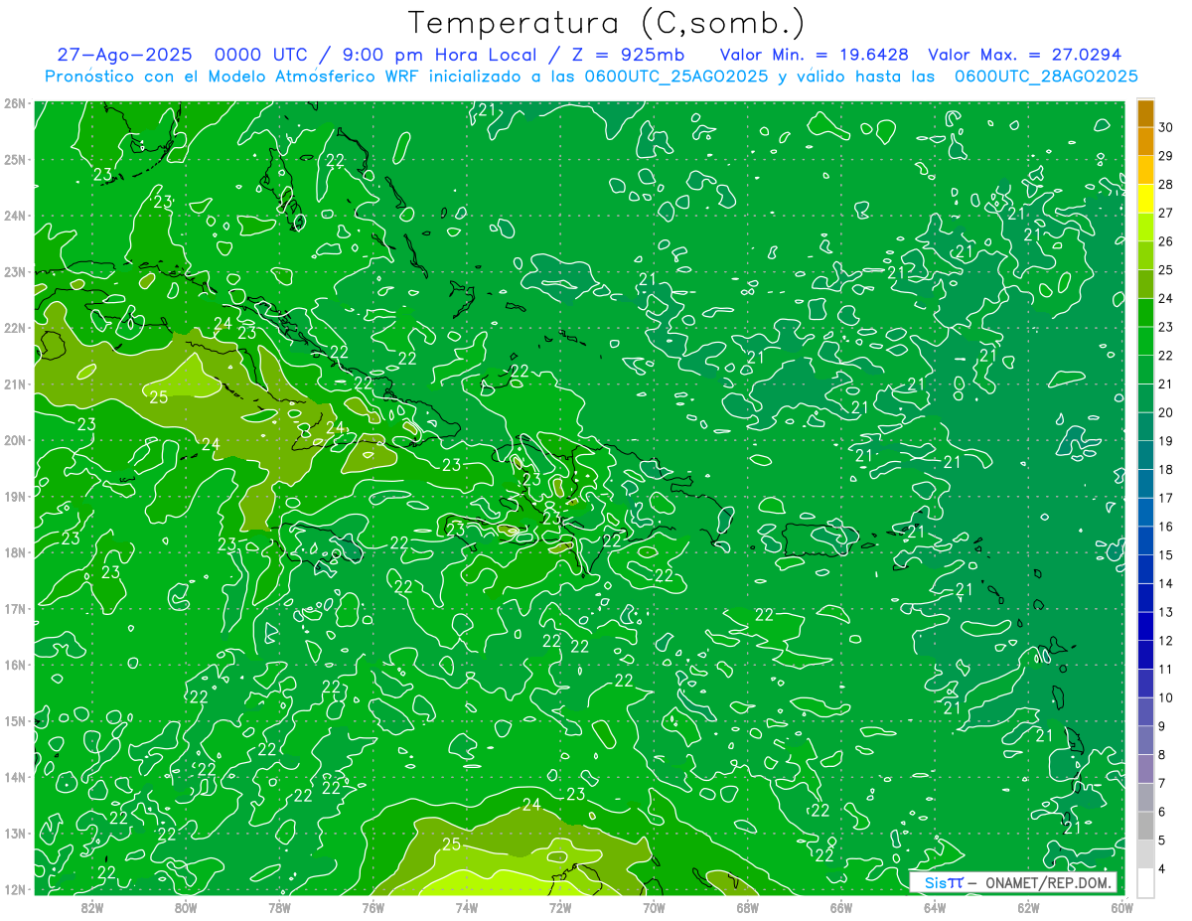Click the '80W' longitude axis label
Viewport: 1192px width, 921px height.
(x=186, y=907)
